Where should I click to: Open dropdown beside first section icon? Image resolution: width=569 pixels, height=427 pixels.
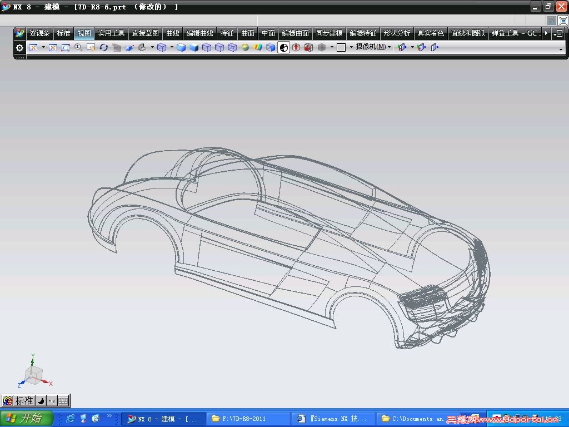(x=412, y=47)
